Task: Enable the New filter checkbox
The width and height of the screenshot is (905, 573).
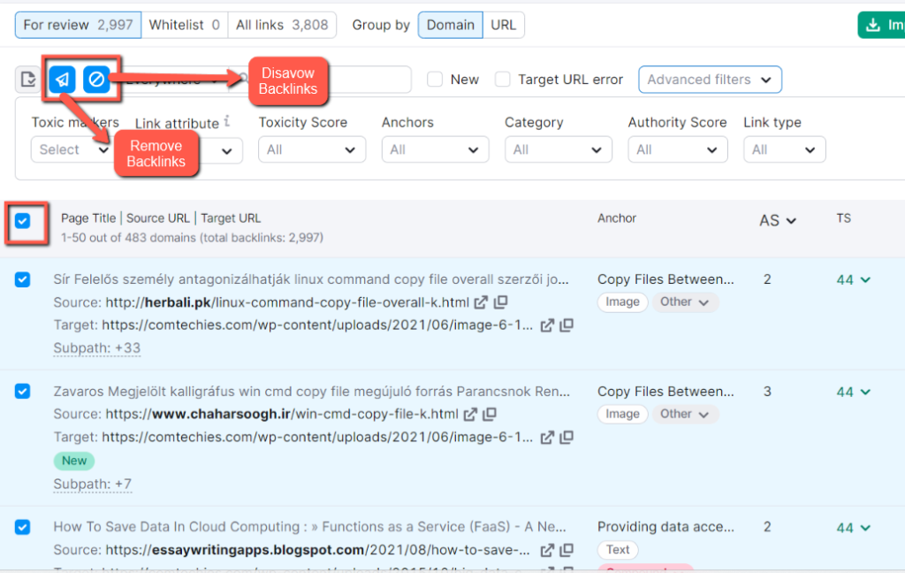Action: click(434, 79)
